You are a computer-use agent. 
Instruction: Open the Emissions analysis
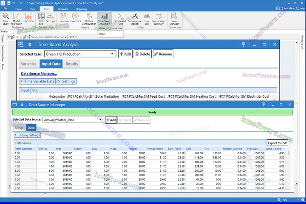coord(63,17)
